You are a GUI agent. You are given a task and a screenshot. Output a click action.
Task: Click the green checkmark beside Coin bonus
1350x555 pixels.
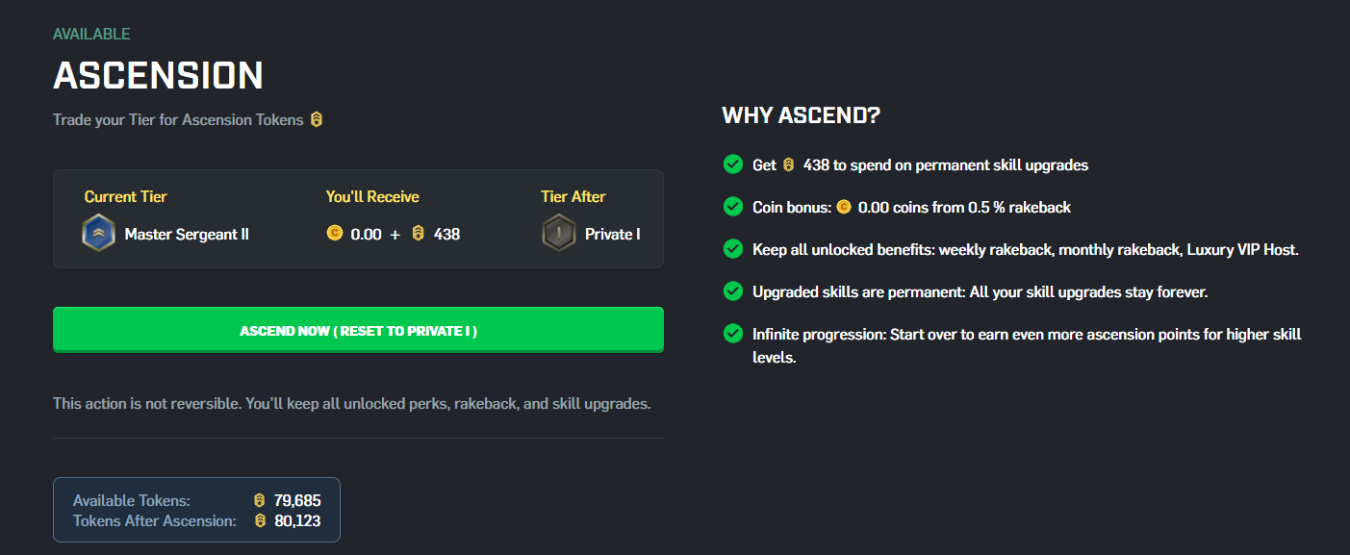(x=733, y=207)
